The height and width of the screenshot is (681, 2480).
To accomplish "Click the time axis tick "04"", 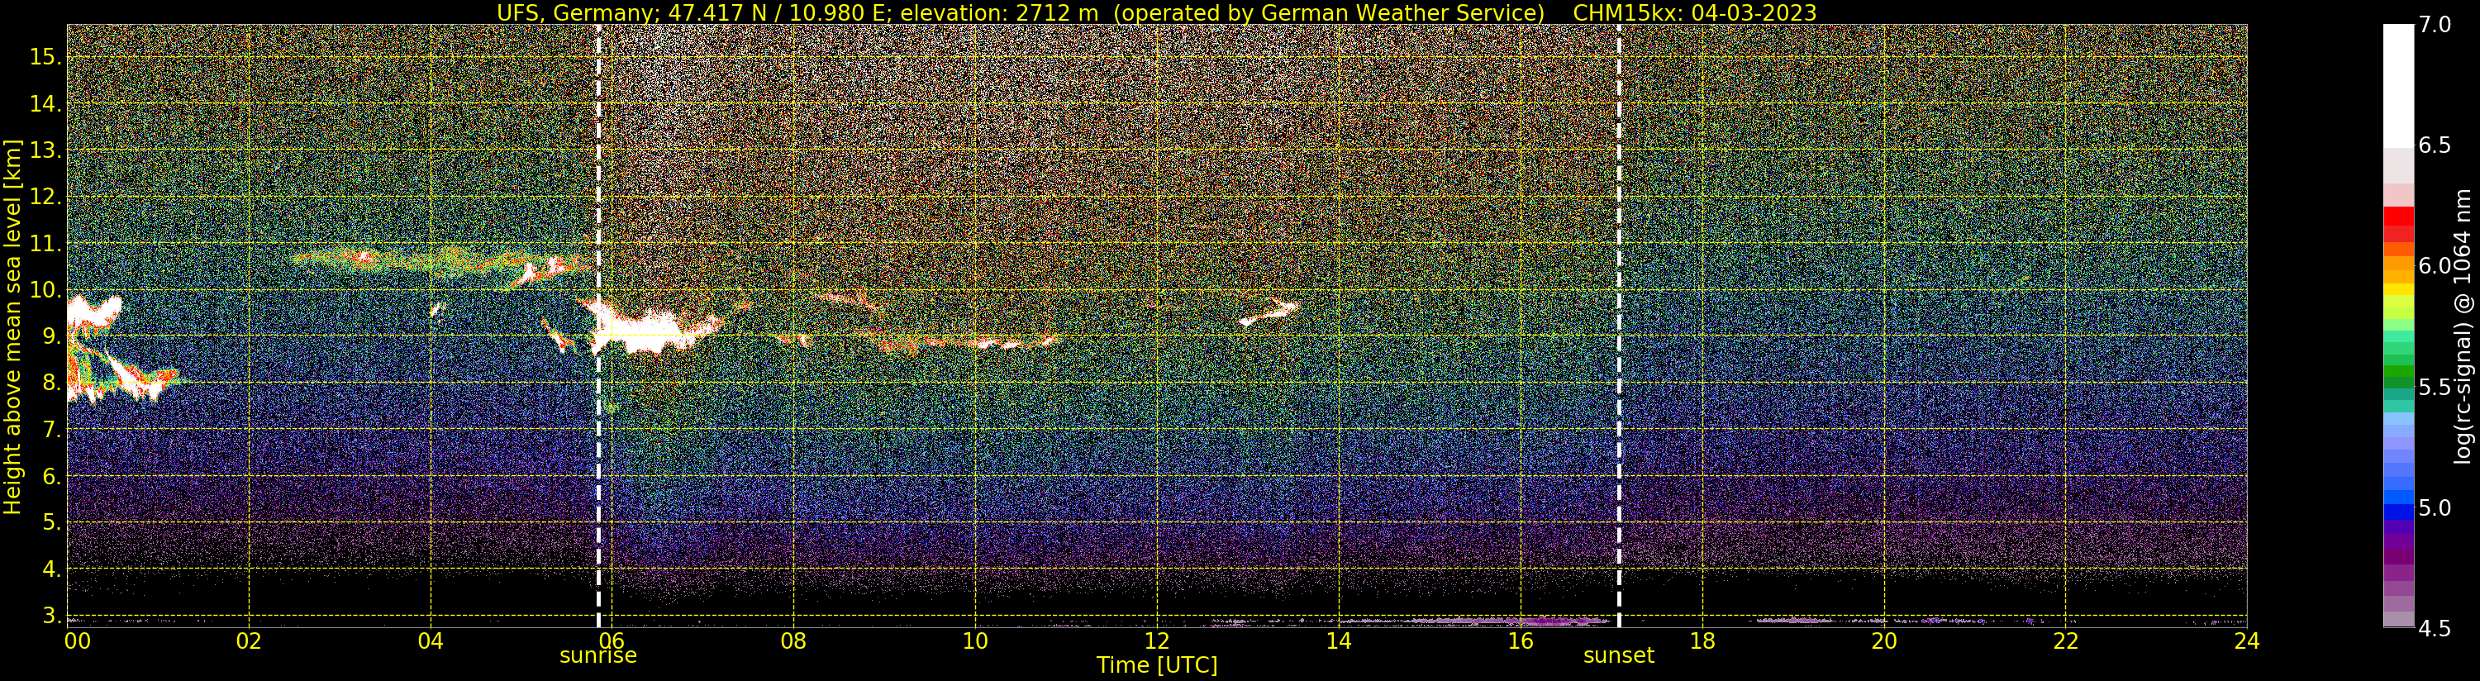I will pyautogui.click(x=431, y=641).
